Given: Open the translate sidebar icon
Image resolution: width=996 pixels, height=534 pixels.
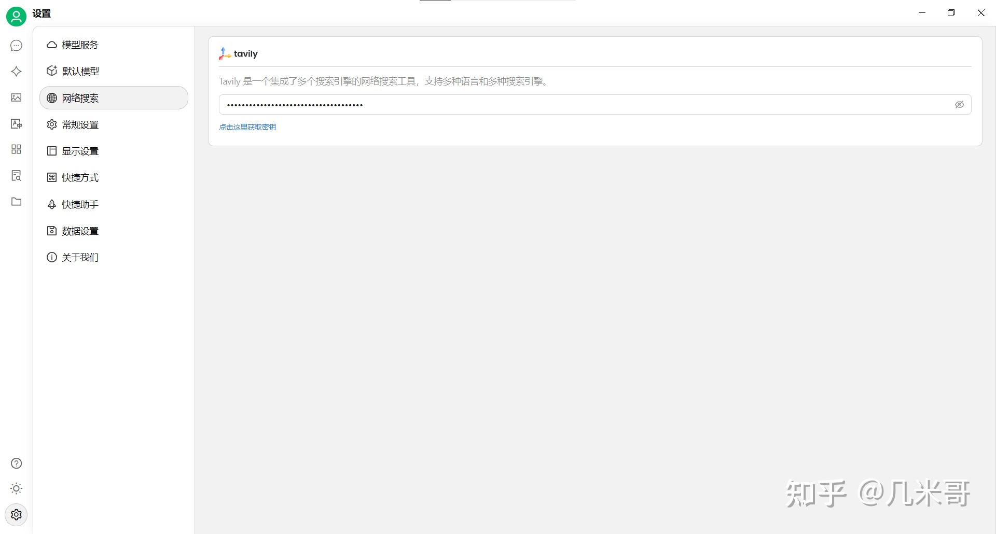Looking at the screenshot, I should 16,123.
